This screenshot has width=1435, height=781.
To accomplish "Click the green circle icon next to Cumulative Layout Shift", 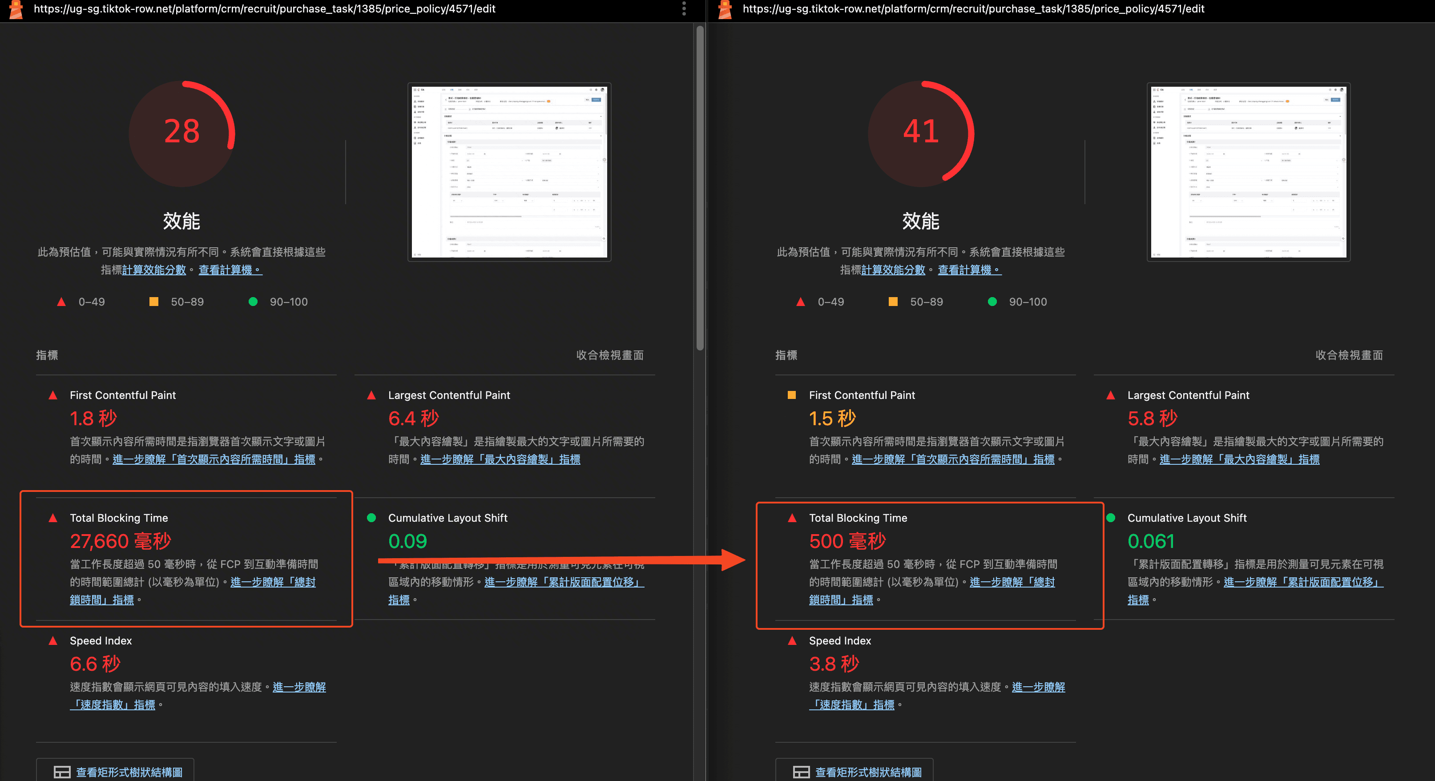I will click(x=371, y=518).
